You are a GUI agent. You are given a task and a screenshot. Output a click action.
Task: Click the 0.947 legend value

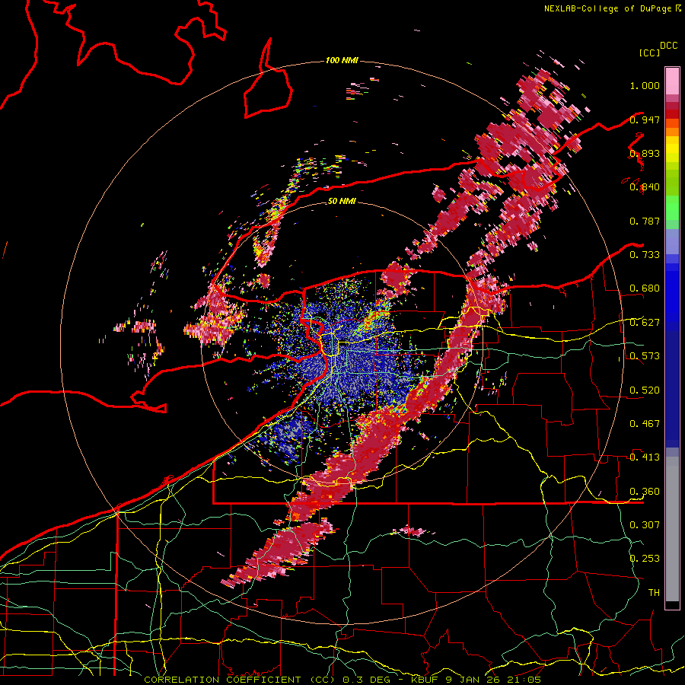[645, 119]
